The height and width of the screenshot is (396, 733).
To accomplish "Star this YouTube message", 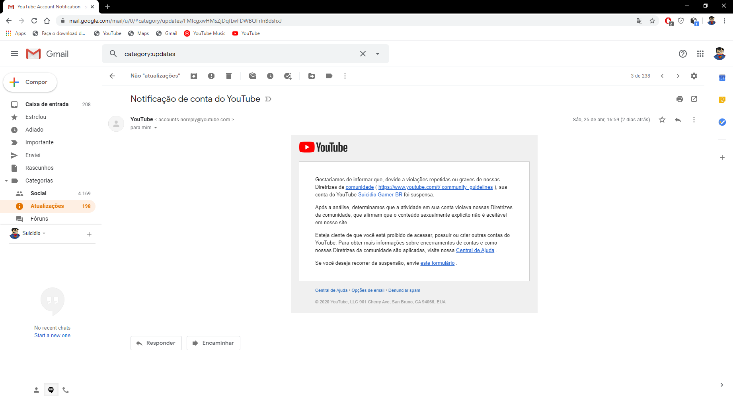I will coord(662,120).
